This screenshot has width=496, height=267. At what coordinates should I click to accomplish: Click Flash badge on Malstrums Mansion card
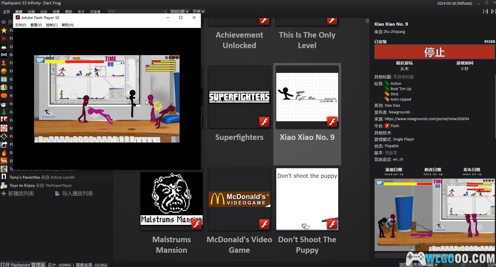tap(196, 224)
